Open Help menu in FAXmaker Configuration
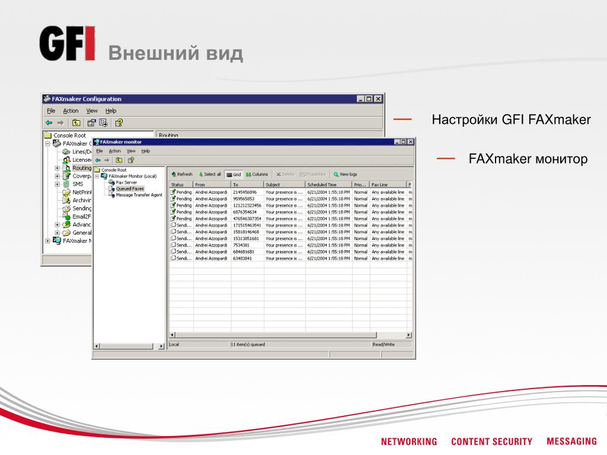Image resolution: width=607 pixels, height=455 pixels. click(111, 111)
